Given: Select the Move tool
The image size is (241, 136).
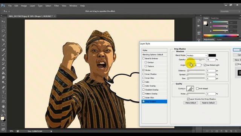Looking at the screenshot, I should pos(3,22).
